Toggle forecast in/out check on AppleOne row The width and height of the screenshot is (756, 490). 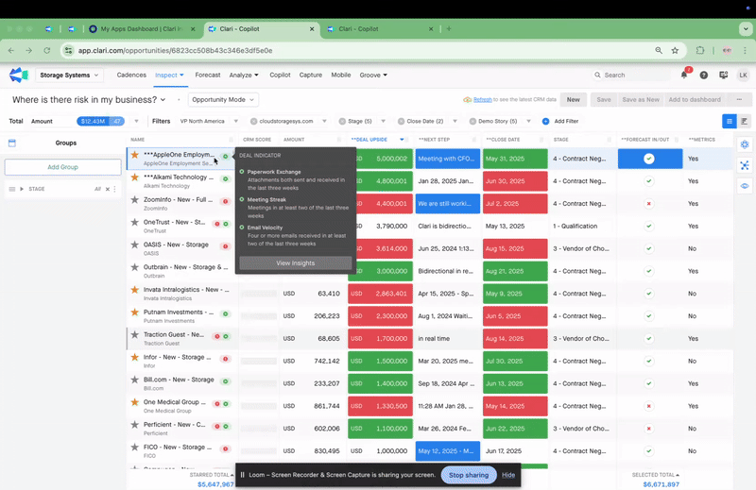click(649, 159)
